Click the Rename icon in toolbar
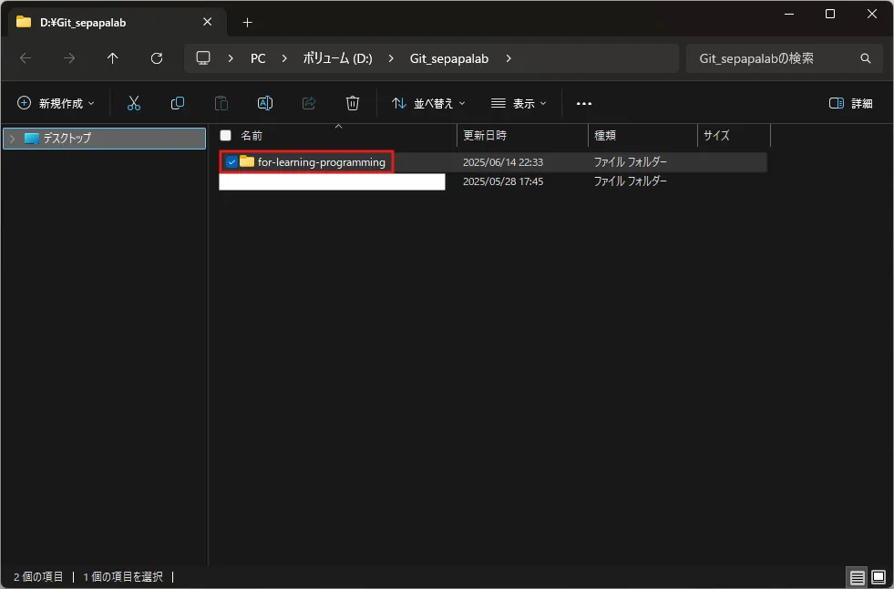 pos(265,103)
